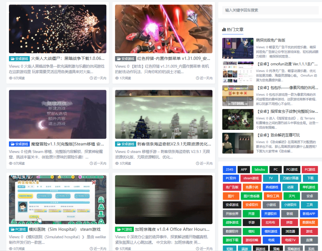Select the labubu tag
Image resolution: width=322 pixels, height=251 pixels.
[260, 170]
